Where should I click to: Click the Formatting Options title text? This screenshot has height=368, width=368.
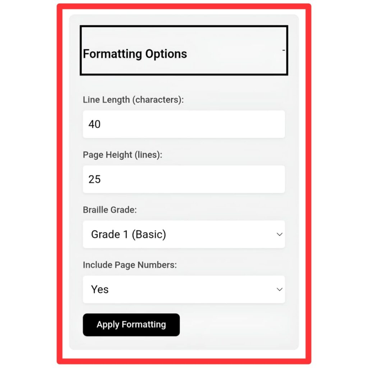point(135,54)
